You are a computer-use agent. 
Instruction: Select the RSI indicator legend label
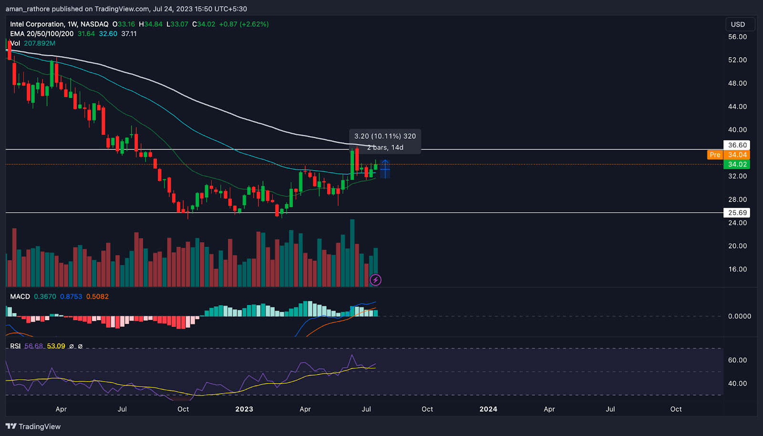tap(15, 346)
